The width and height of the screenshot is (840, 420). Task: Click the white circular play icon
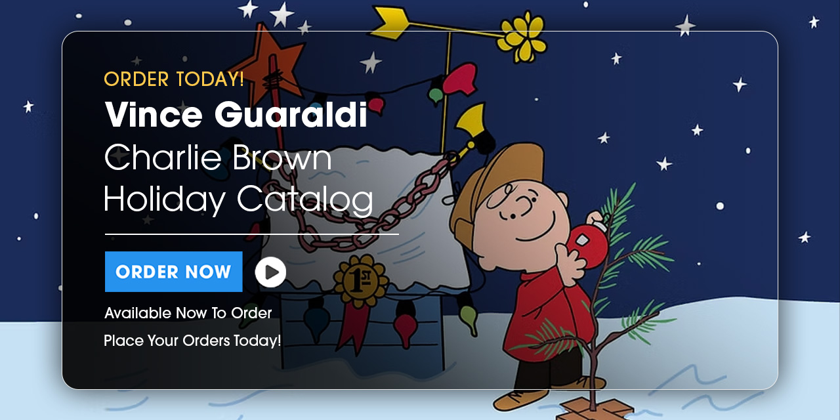(x=270, y=272)
